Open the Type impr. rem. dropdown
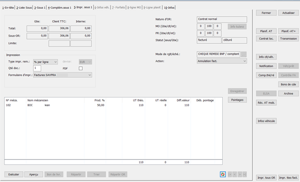300x182 pixels. pos(45,62)
